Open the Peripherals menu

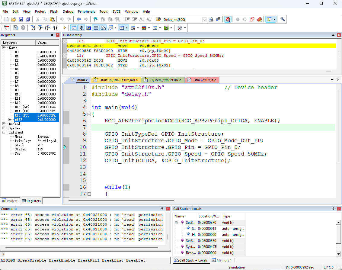coord(86,11)
